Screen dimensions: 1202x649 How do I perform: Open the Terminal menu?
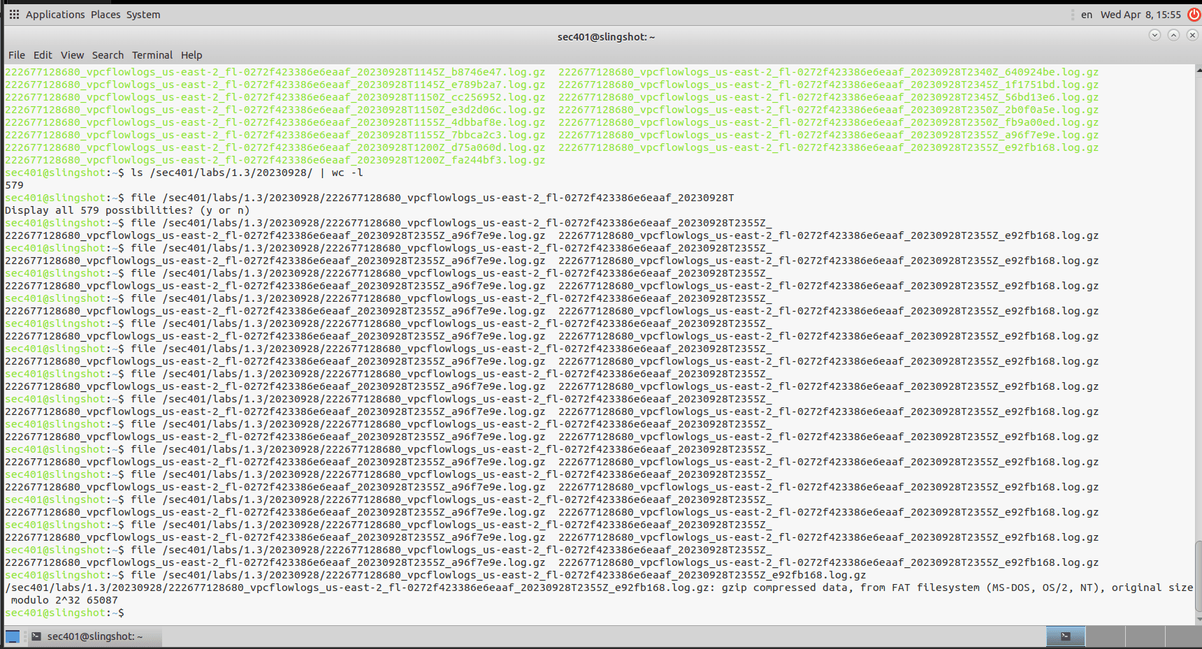point(152,54)
